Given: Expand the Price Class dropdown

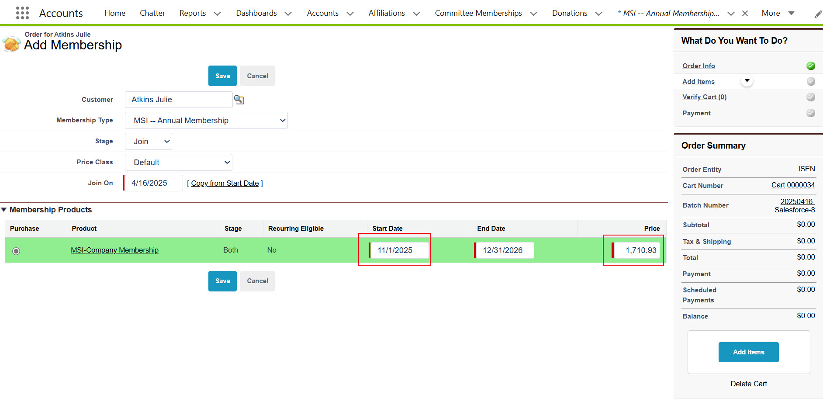Looking at the screenshot, I should click(178, 163).
